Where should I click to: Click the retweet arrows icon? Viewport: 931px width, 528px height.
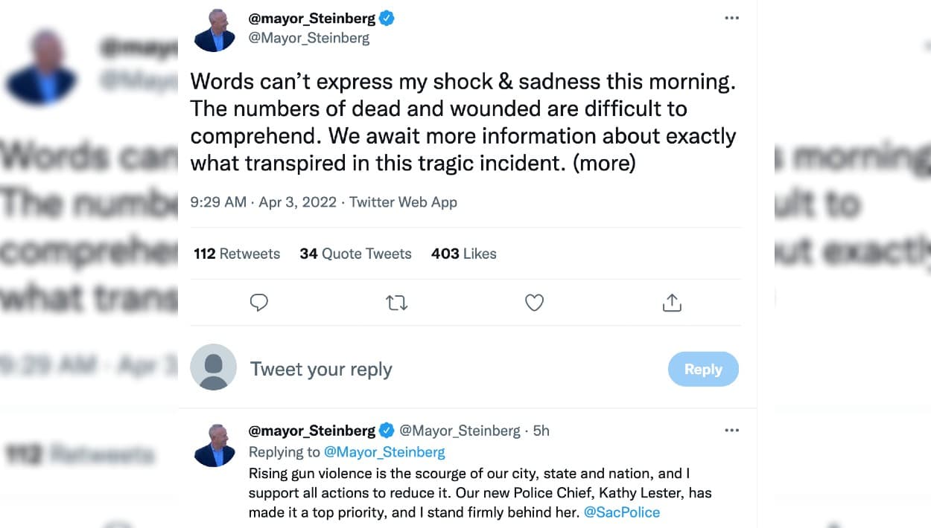(x=397, y=303)
